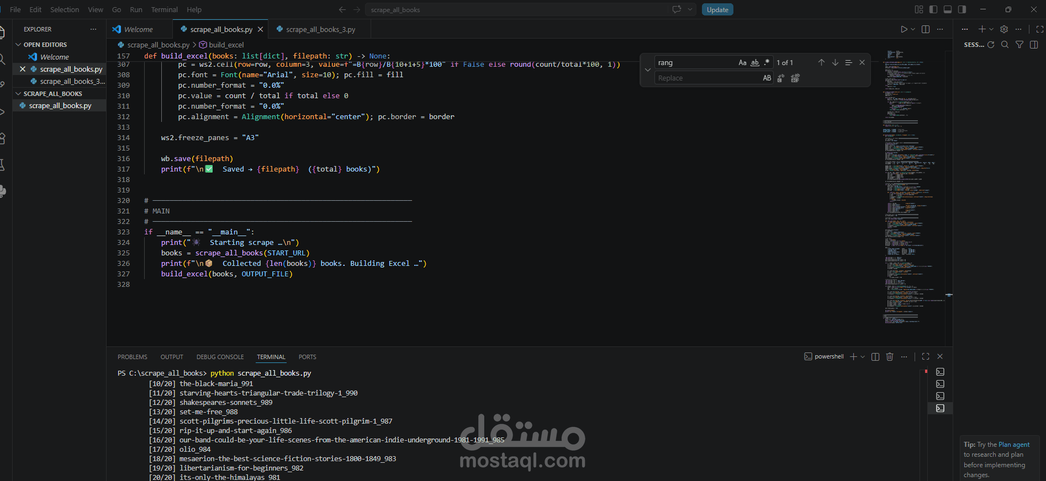
Task: Open terminal panel ellipsis menu
Action: [904, 357]
